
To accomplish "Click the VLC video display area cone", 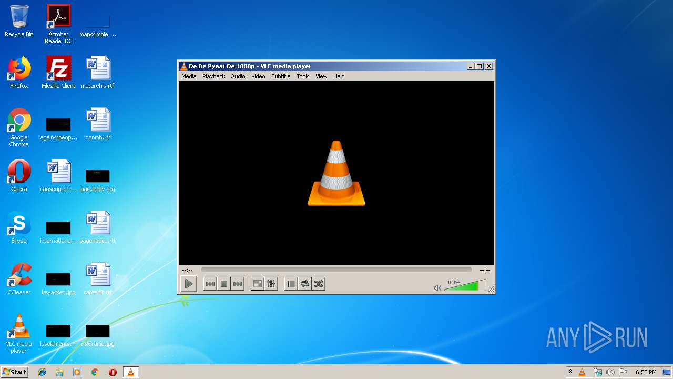I will point(336,173).
